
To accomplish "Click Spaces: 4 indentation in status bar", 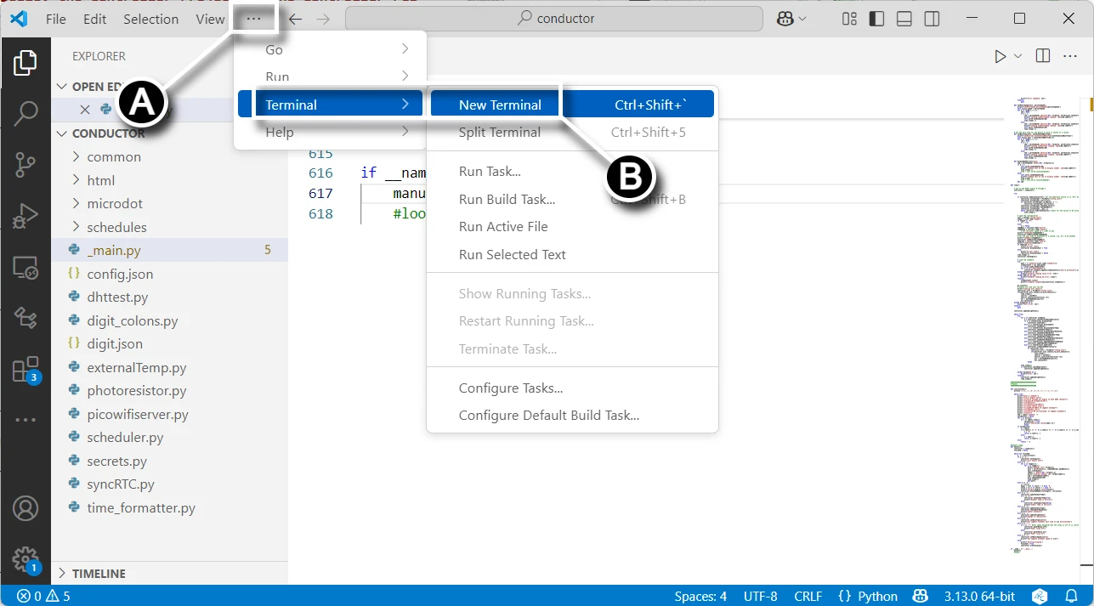I will coord(700,596).
